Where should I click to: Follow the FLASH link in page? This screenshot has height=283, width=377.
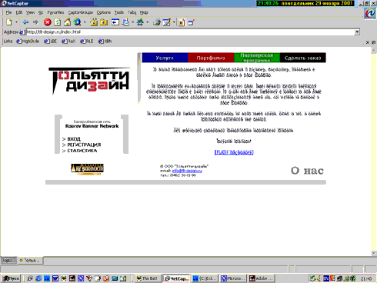234,152
